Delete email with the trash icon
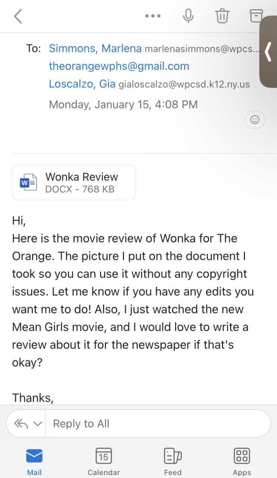 pos(222,16)
